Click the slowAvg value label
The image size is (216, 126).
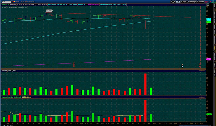click(93, 5)
